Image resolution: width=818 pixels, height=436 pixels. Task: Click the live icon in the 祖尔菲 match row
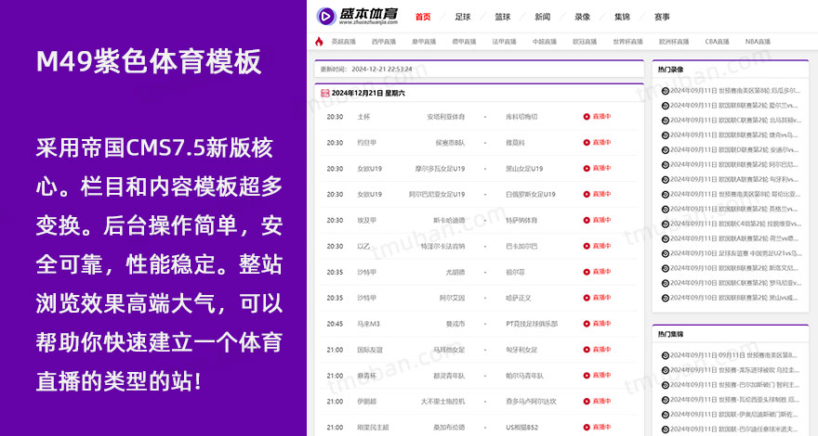(x=587, y=272)
